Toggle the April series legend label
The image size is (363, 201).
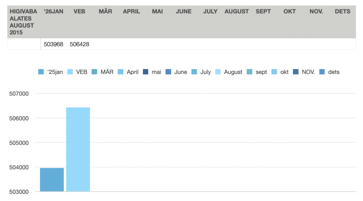point(133,72)
